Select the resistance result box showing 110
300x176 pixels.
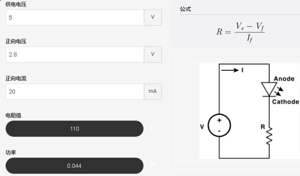click(74, 129)
